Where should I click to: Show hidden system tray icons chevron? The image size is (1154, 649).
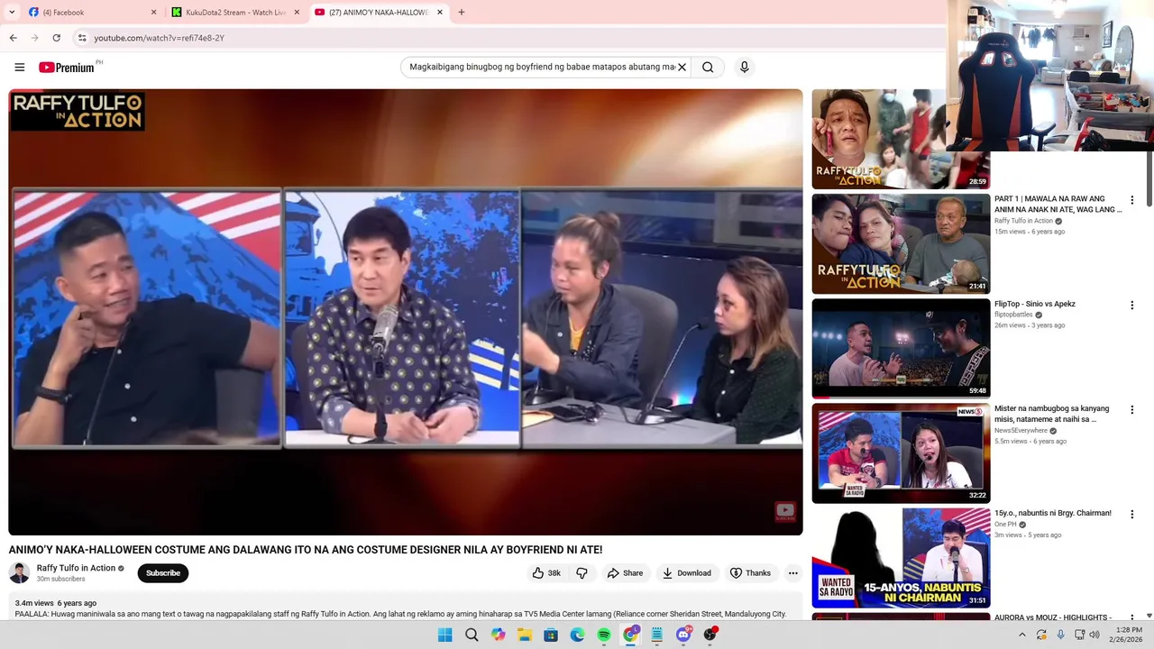(1021, 635)
